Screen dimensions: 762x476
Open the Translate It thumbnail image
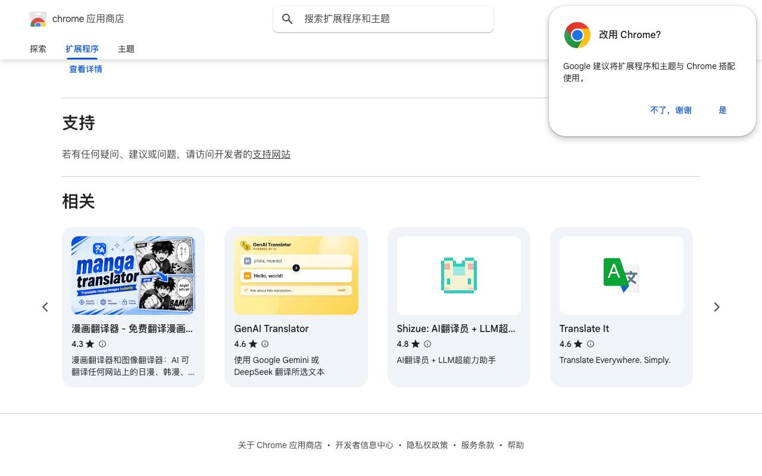point(622,275)
